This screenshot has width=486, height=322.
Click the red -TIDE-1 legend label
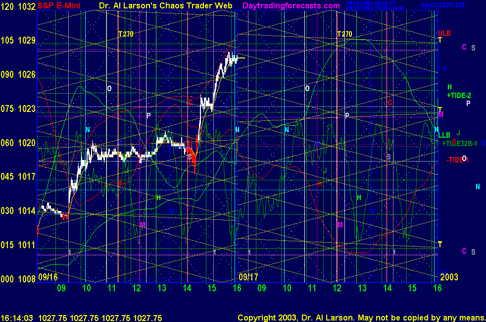457,160
